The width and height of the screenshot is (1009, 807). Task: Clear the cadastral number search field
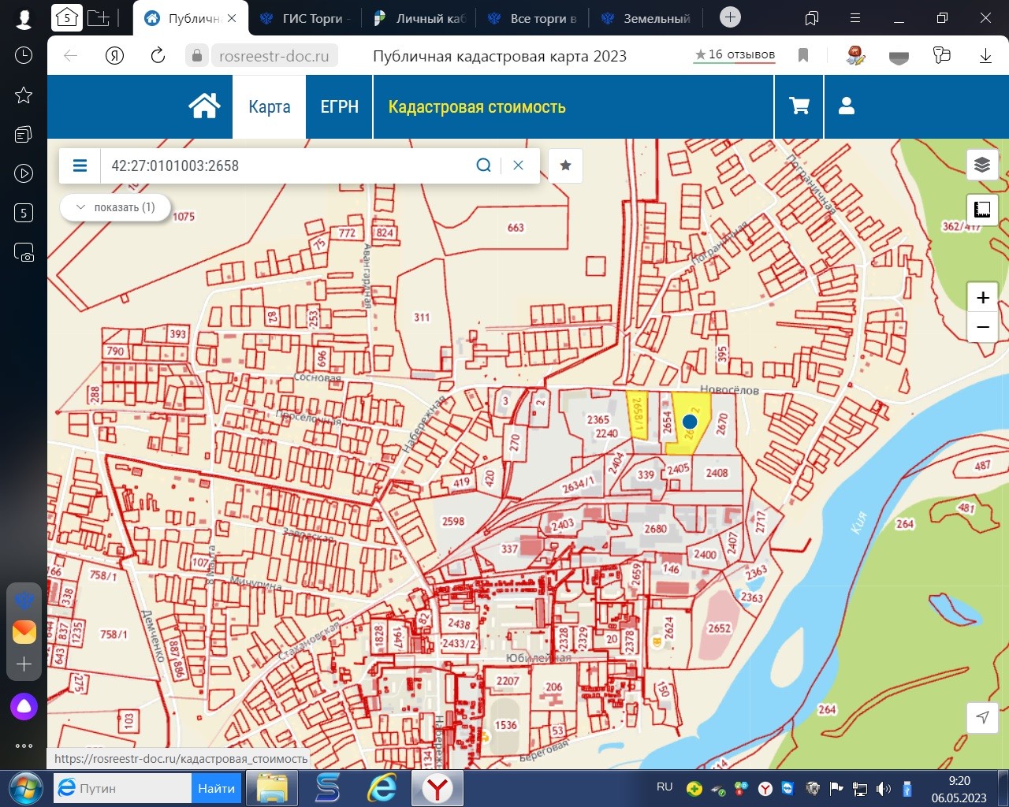point(518,165)
